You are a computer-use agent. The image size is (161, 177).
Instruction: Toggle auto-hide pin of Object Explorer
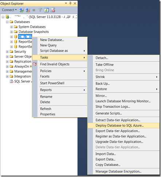[x=70, y=3]
